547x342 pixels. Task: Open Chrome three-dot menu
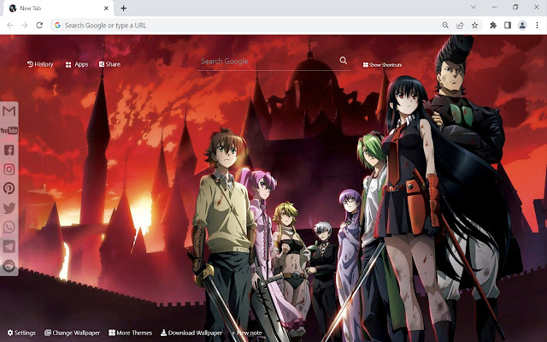tap(538, 25)
